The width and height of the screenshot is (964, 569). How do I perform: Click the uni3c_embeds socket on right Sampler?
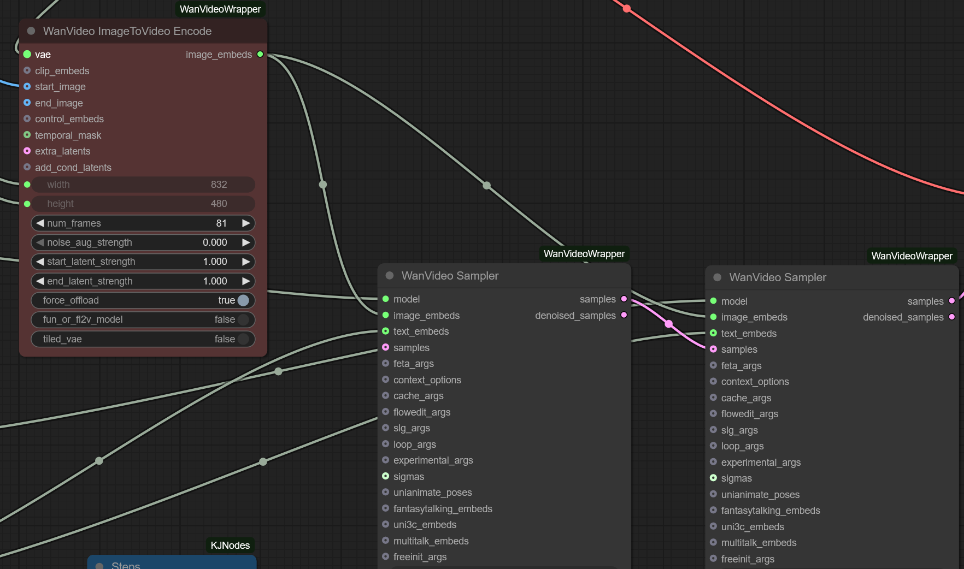pos(714,526)
